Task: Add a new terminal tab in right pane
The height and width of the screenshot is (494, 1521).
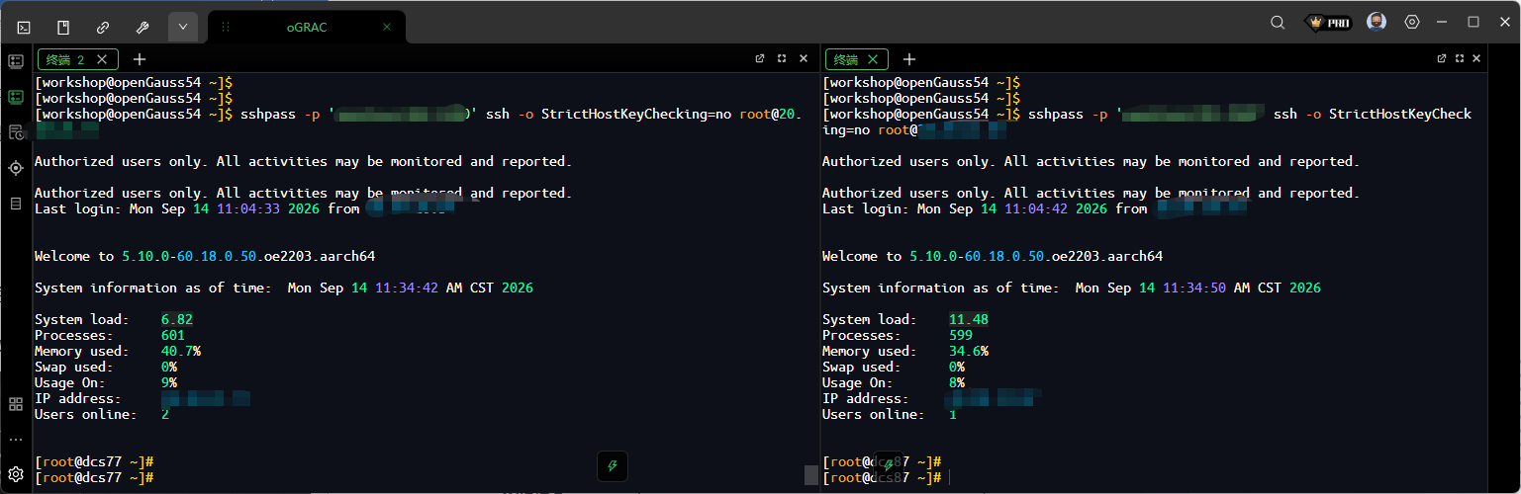Action: click(x=909, y=59)
